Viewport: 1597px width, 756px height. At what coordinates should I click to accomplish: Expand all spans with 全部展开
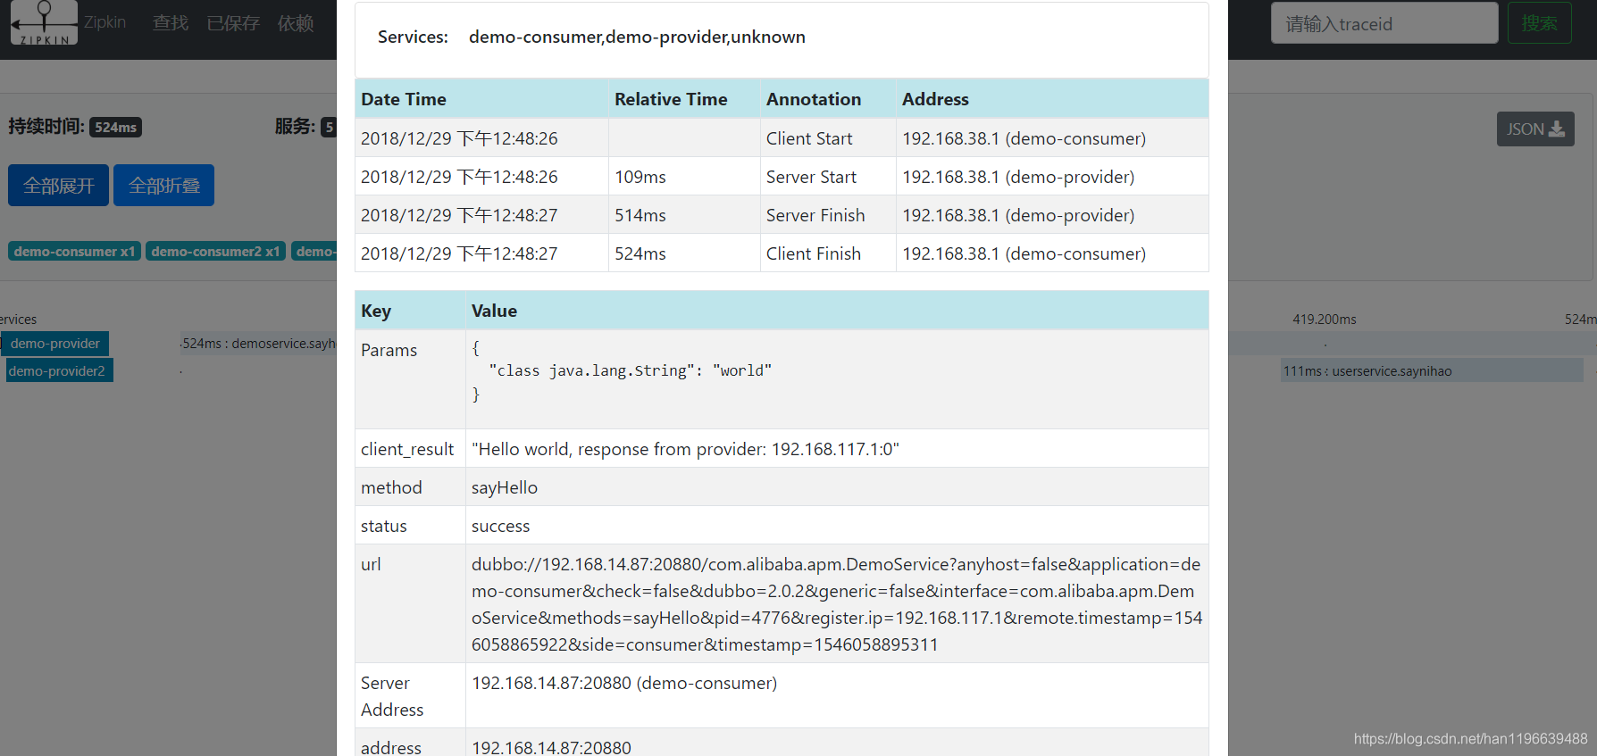point(58,186)
